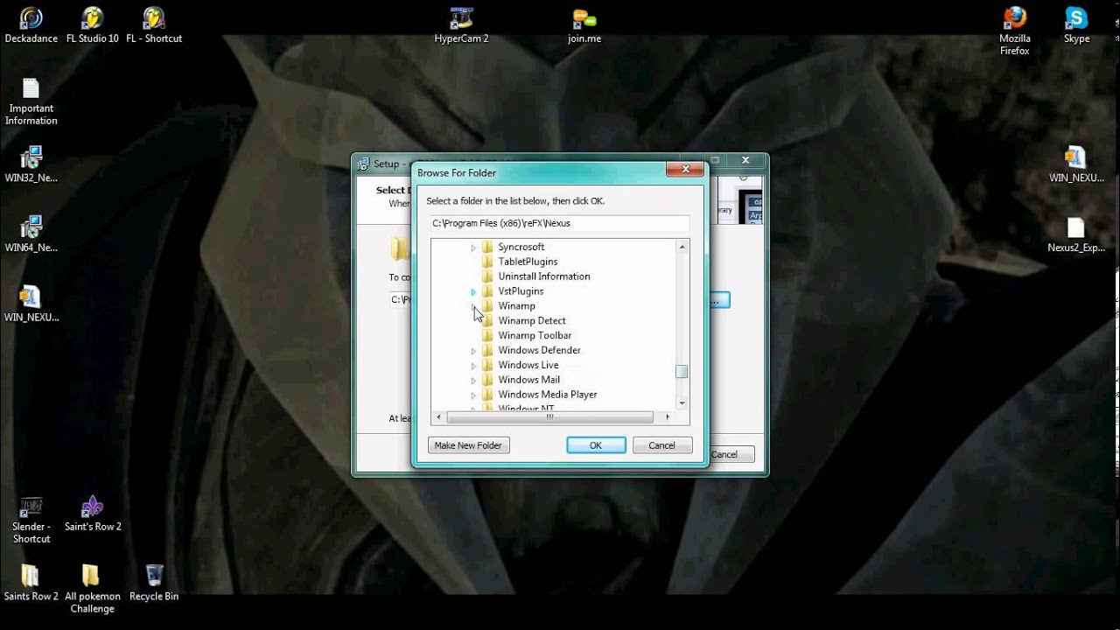The image size is (1120, 630).
Task: Expand the Windows Media Player folder node
Action: coord(473,395)
